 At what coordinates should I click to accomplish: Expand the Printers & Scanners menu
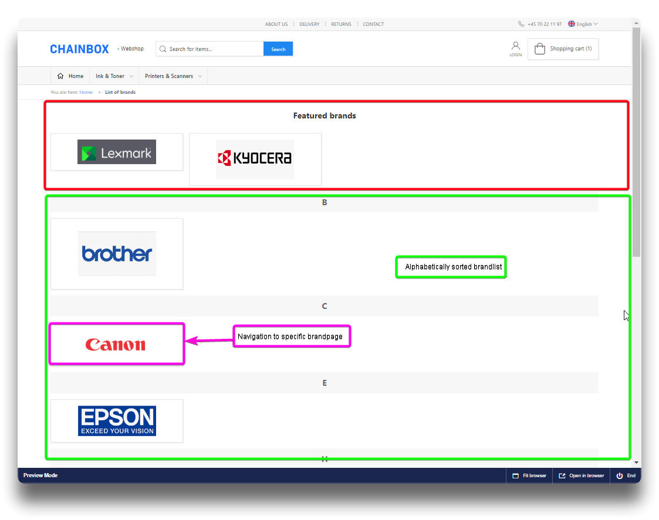(x=173, y=76)
